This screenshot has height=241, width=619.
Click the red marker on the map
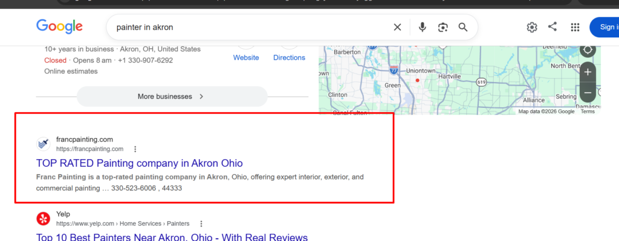click(x=417, y=80)
